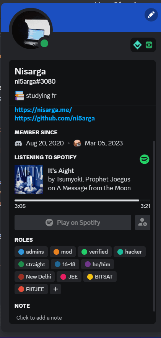Click the song progress bar
Image resolution: width=161 pixels, height=338 pixels.
82,201
